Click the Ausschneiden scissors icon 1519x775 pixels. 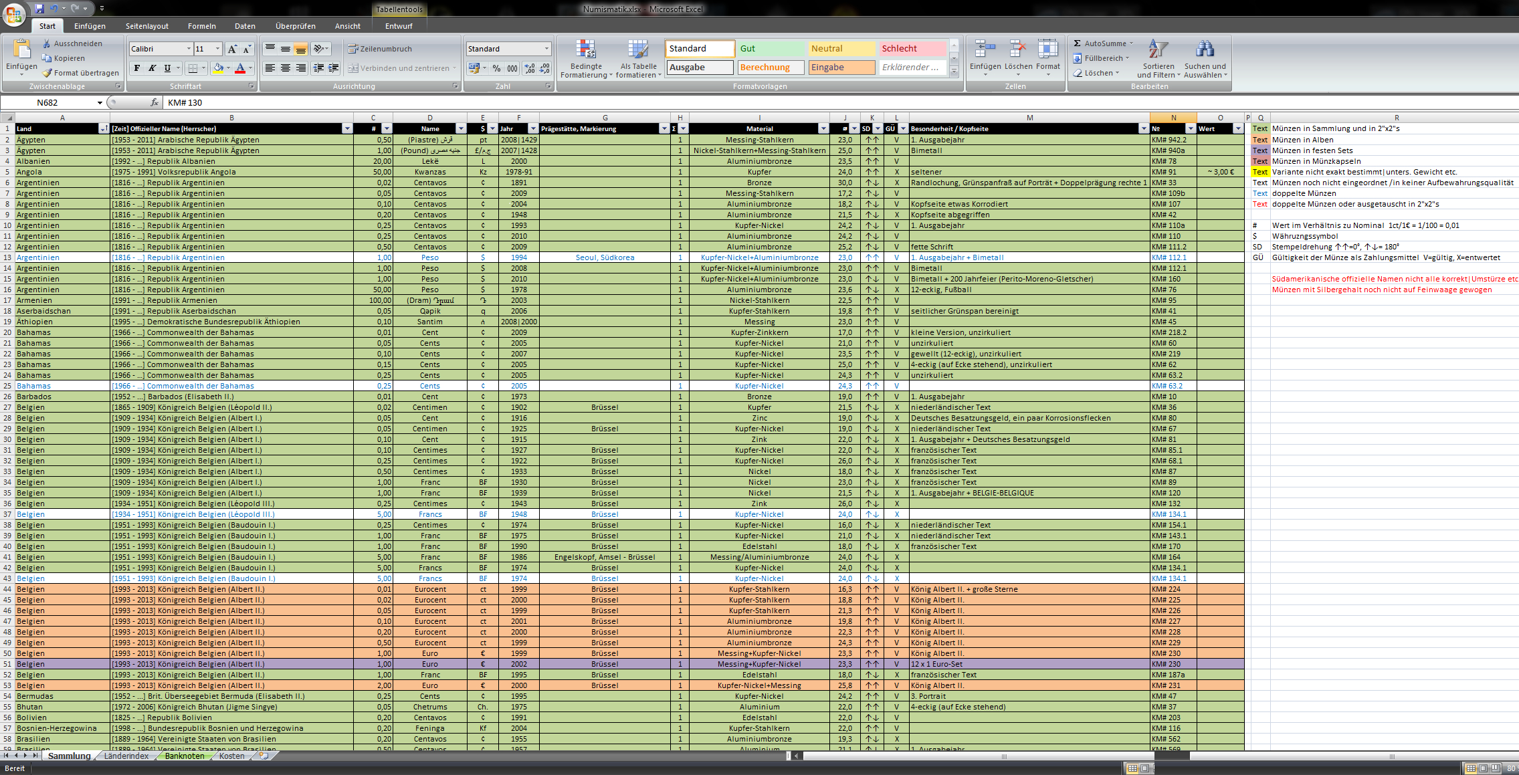tap(47, 43)
